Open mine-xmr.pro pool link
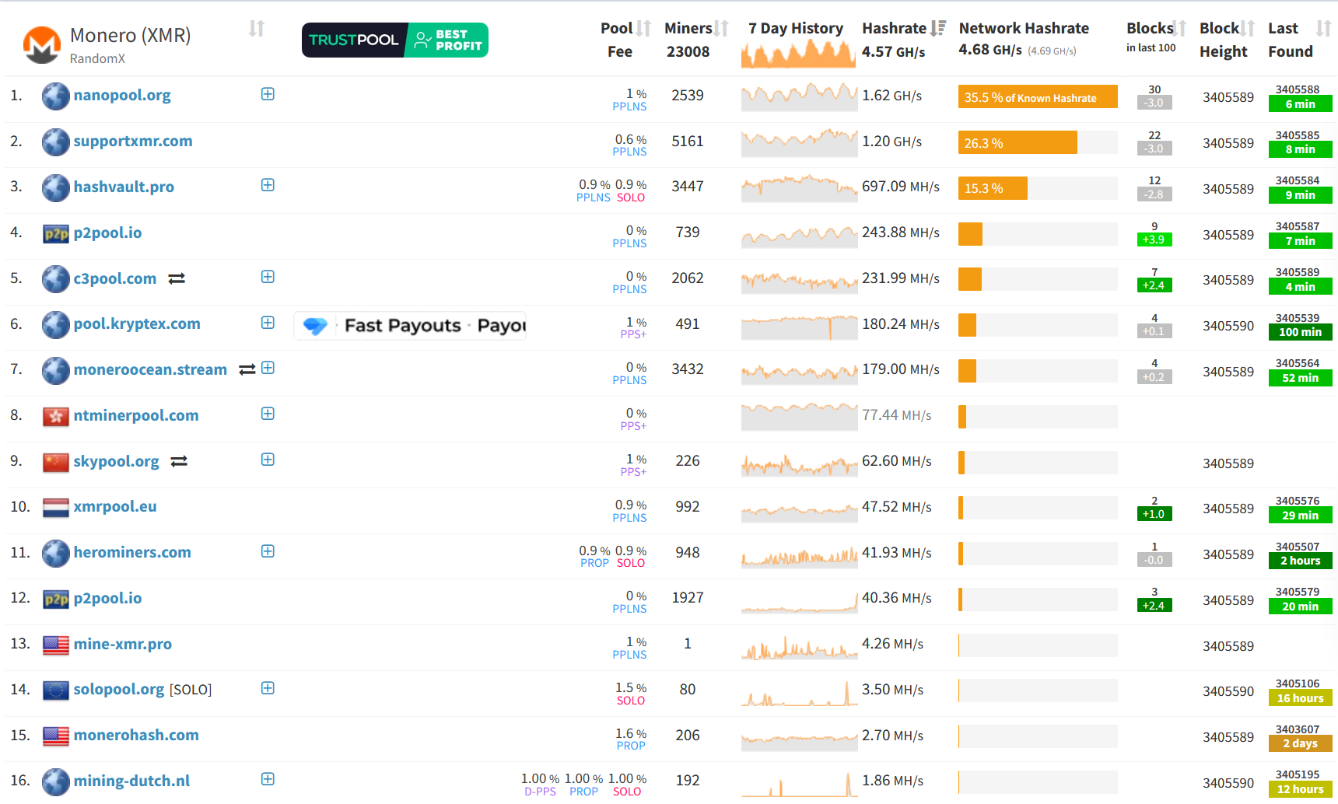Screen dimensions: 1338x804 coord(123,645)
